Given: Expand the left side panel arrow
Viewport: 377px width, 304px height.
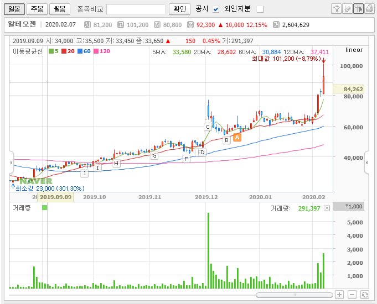Looking at the screenshot, I should tap(11, 163).
